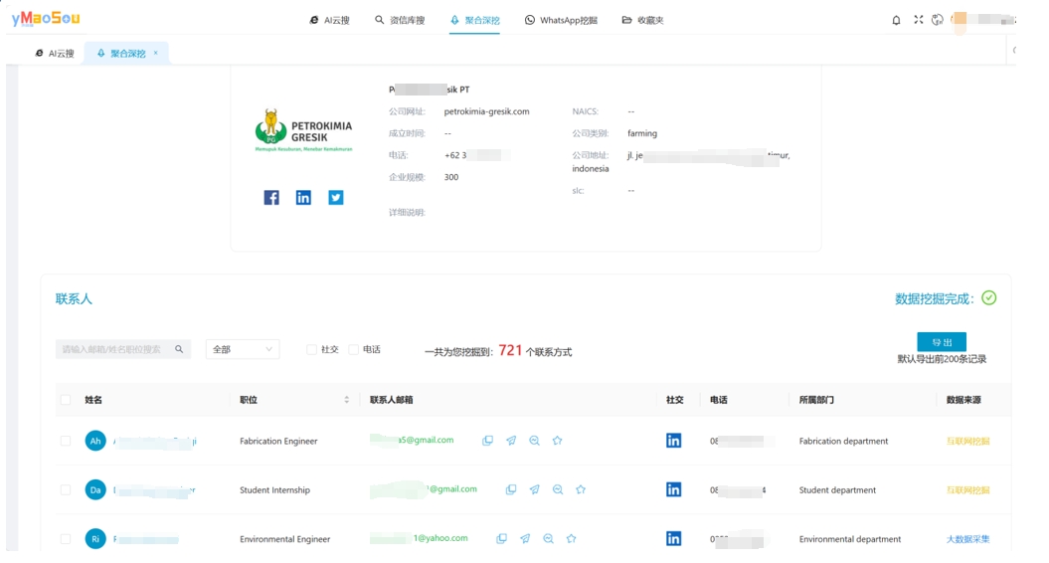Image resolution: width=1049 pixels, height=563 pixels.
Task: Select the AI云搜 page tab
Action: tap(55, 54)
